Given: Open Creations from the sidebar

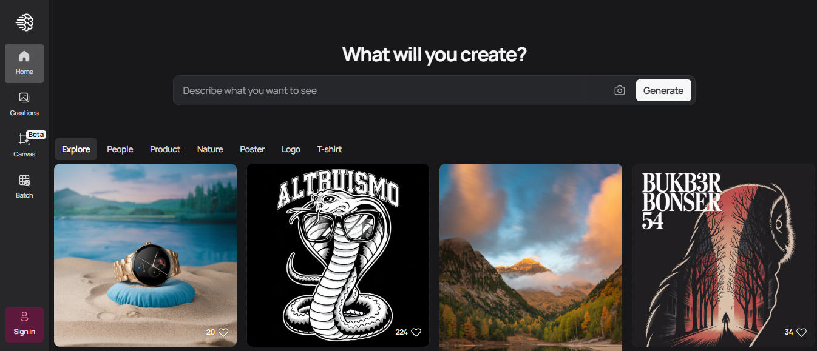Looking at the screenshot, I should tap(24, 104).
